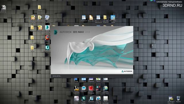
Task: Open the texture shortcut folder
Action: (98, 80)
